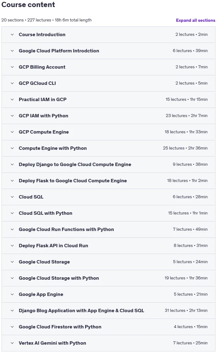This screenshot has width=217, height=352.
Task: Open GCP Billing Account section title
Action: coord(42,67)
